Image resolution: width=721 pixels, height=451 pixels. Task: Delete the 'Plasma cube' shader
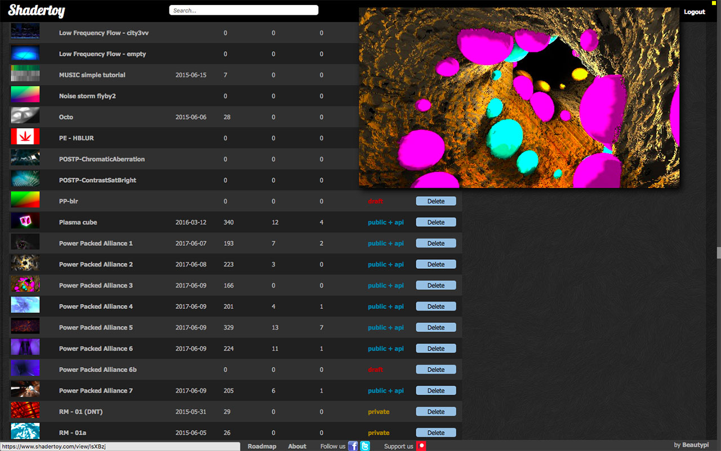pyautogui.click(x=435, y=222)
